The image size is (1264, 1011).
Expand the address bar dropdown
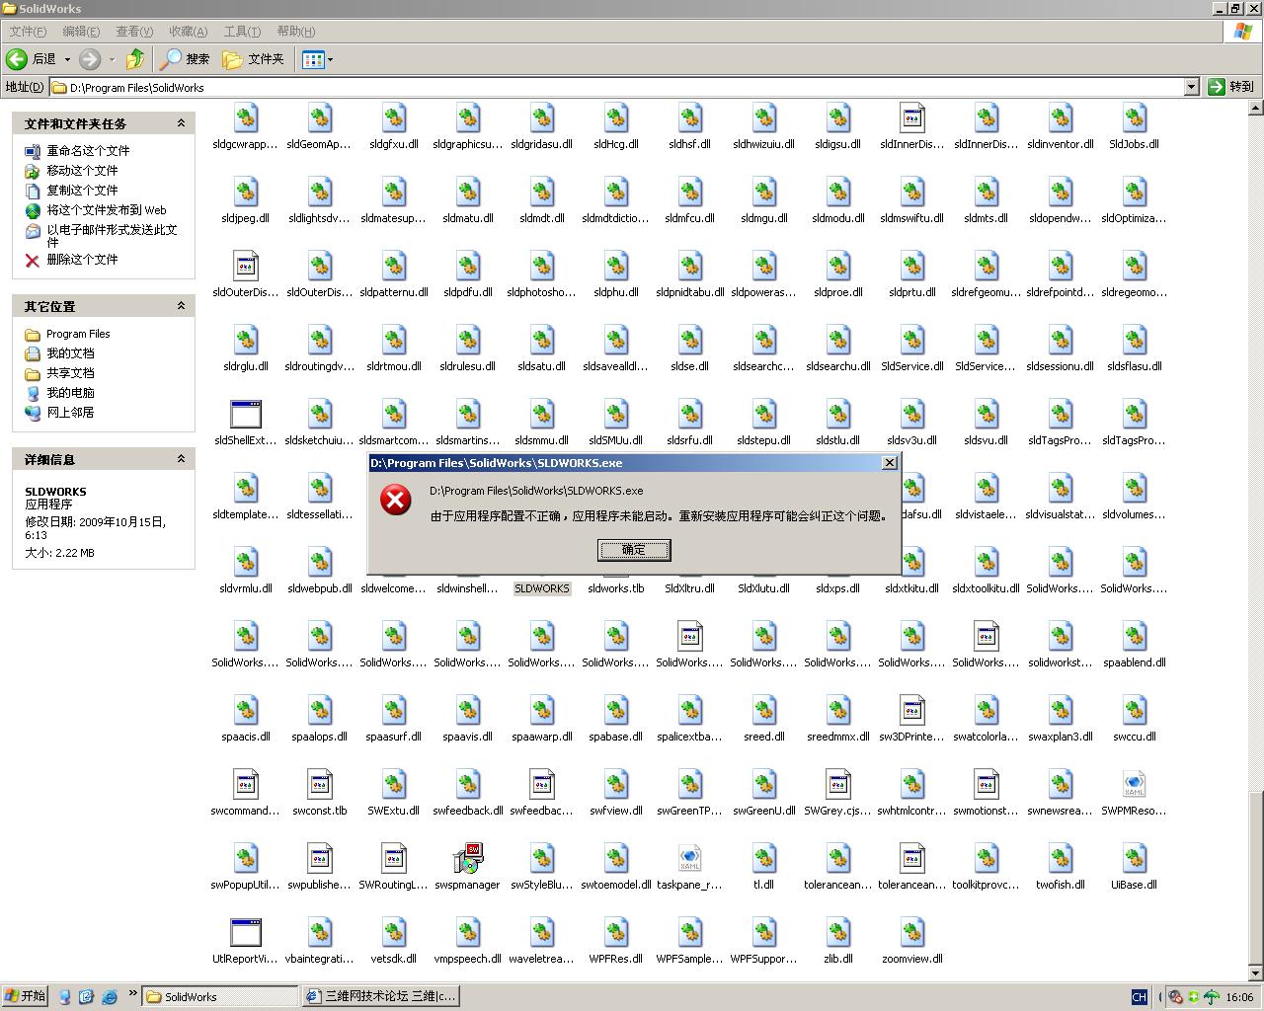point(1191,87)
